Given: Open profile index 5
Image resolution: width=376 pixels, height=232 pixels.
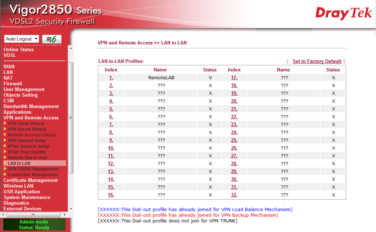Looking at the screenshot, I should [x=111, y=109].
